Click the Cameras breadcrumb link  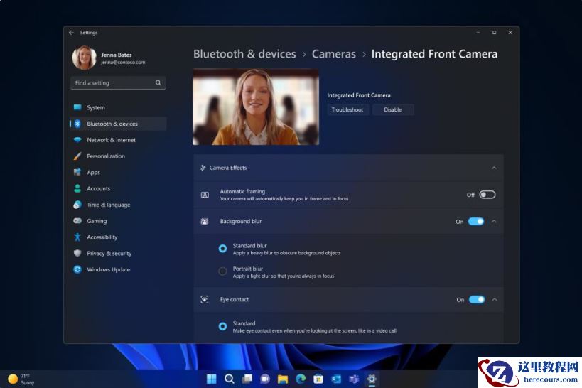point(333,54)
